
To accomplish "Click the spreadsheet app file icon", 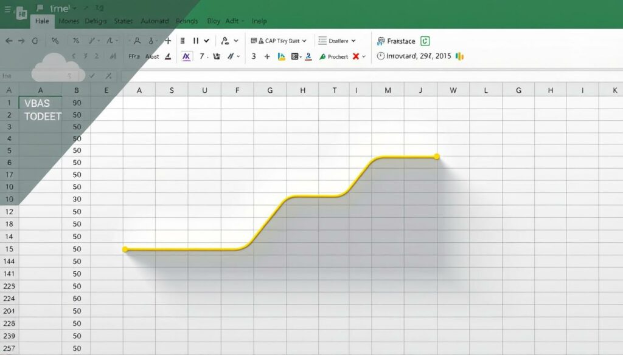I will (21, 14).
